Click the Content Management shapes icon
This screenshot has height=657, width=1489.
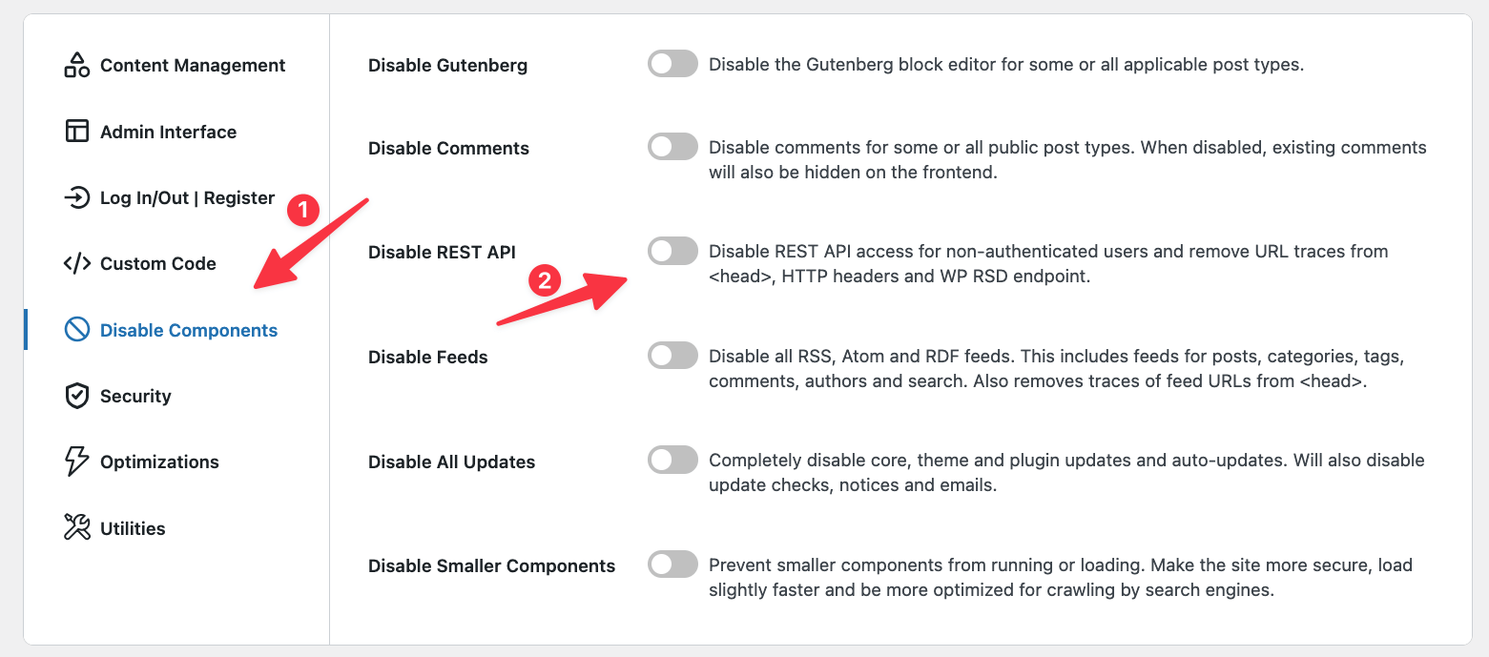click(76, 65)
